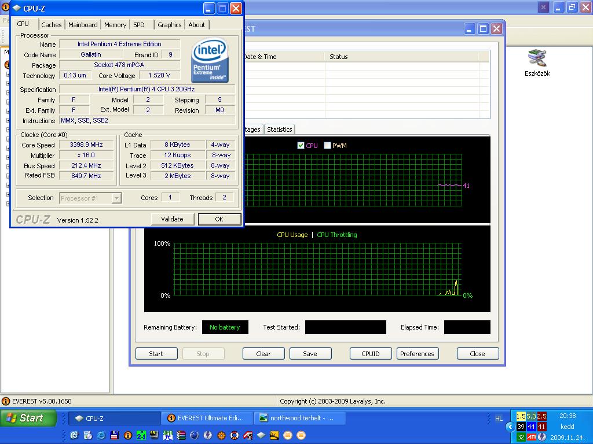This screenshot has width=593, height=444.
Task: Click the CPU-Z taskbar button
Action: [115, 419]
